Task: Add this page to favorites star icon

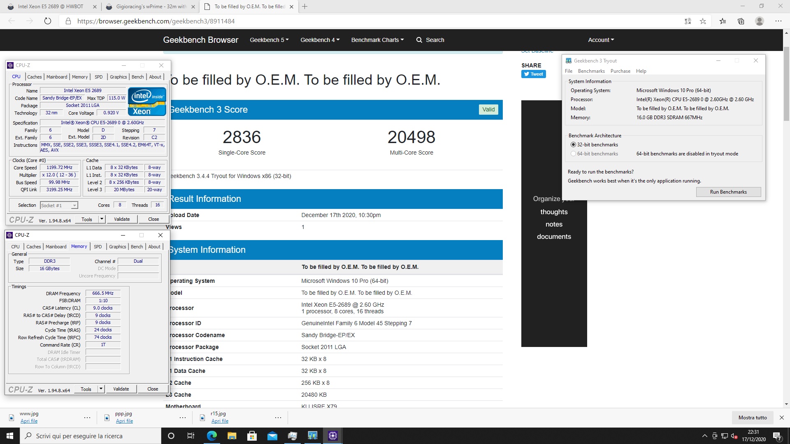Action: tap(703, 21)
